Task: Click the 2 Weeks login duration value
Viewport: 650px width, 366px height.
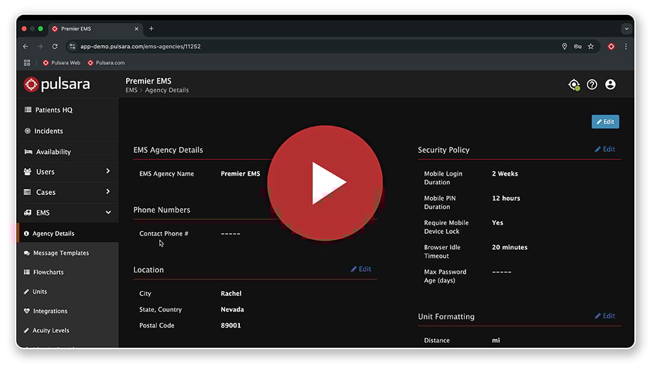Action: pos(505,174)
